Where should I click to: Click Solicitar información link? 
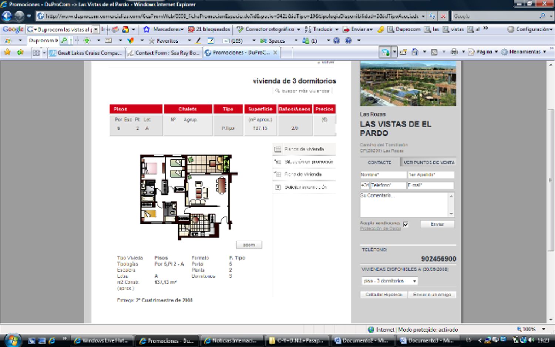(306, 187)
